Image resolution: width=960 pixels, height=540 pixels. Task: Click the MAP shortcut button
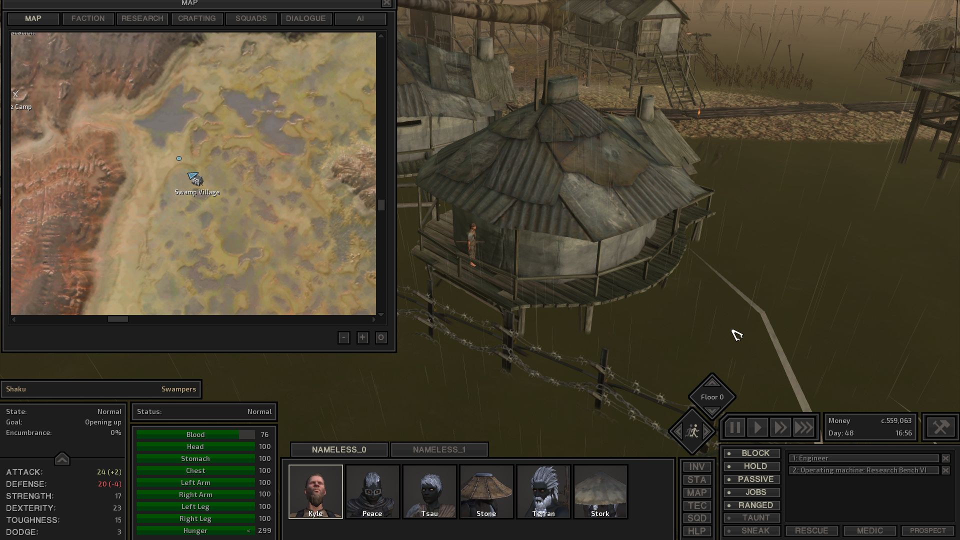(697, 492)
